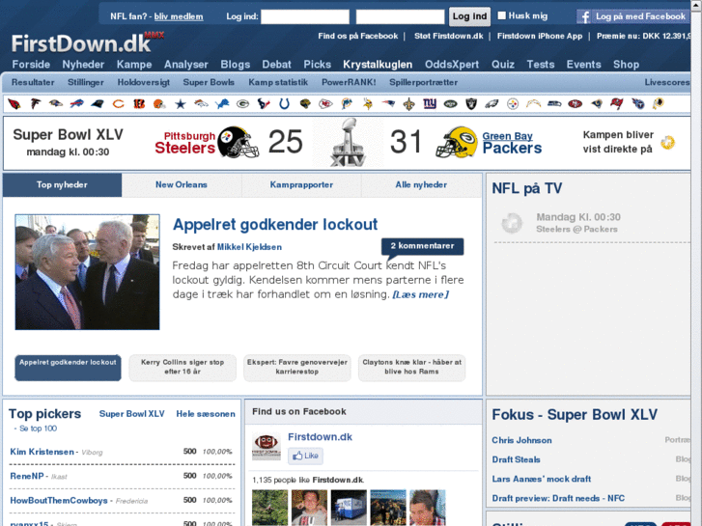Open the lockout article photo thumbnail
This screenshot has height=526, width=702.
[x=87, y=272]
